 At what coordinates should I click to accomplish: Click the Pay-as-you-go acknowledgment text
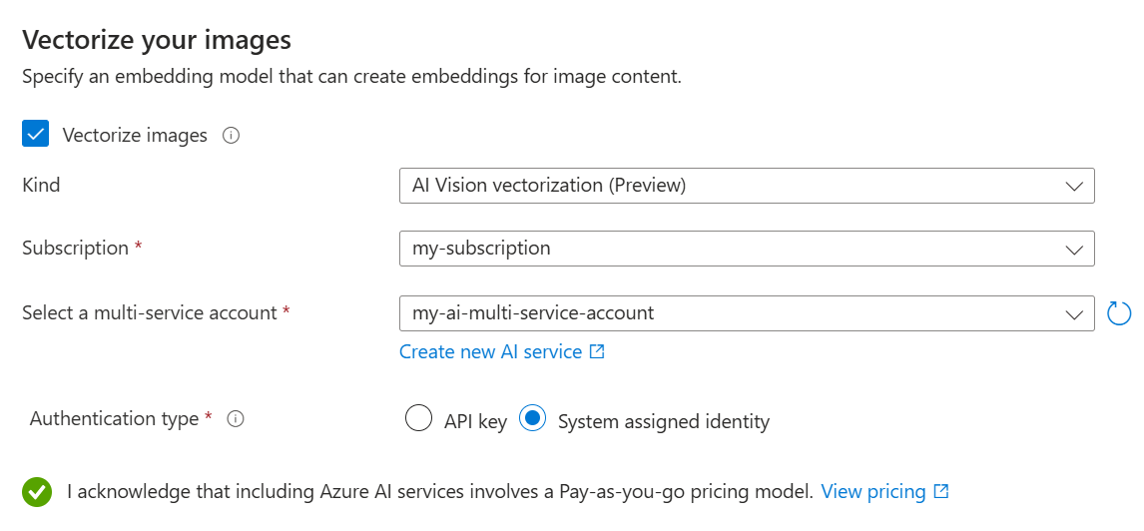(x=439, y=491)
